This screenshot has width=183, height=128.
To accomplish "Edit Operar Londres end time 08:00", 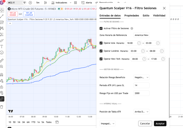I will (x=156, y=51).
